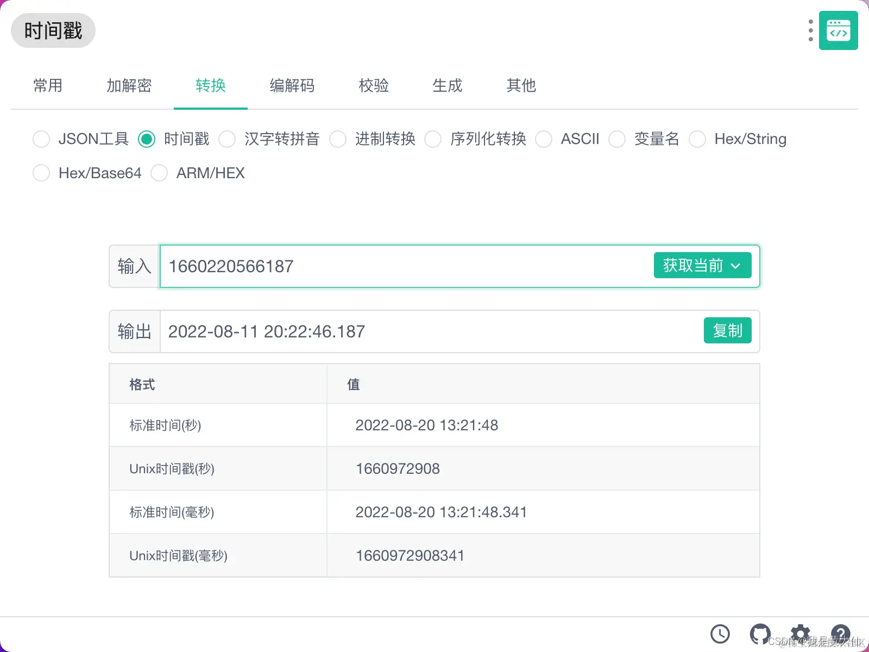
Task: Open the 获取当前 dropdown
Action: point(702,266)
